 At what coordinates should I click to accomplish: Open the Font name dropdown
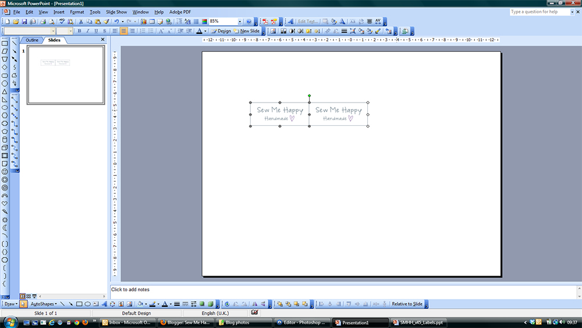[x=53, y=31]
